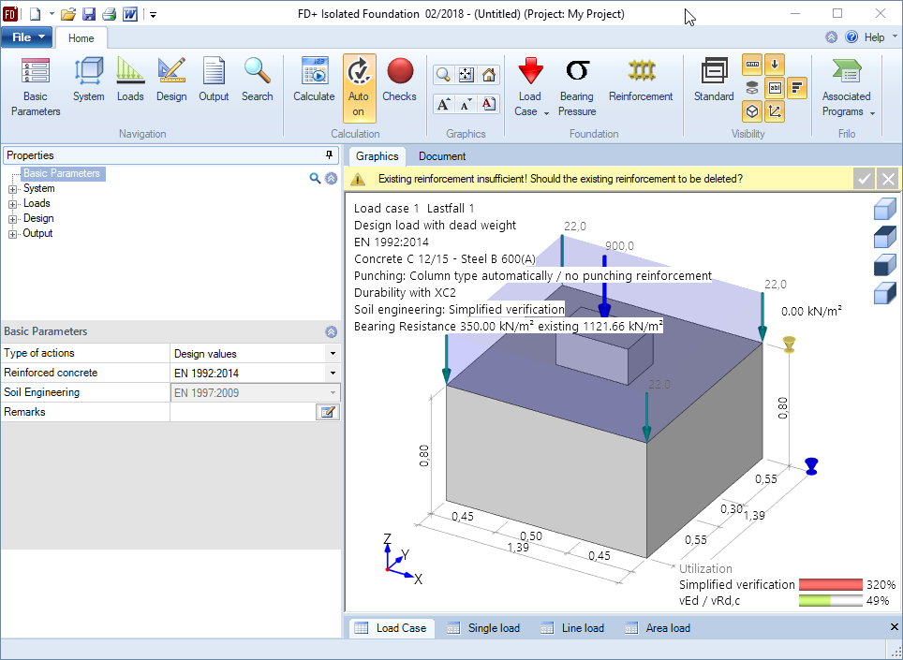Confirm deleting existing reinforcement with checkmark
Screen dimensions: 903x660
point(864,179)
